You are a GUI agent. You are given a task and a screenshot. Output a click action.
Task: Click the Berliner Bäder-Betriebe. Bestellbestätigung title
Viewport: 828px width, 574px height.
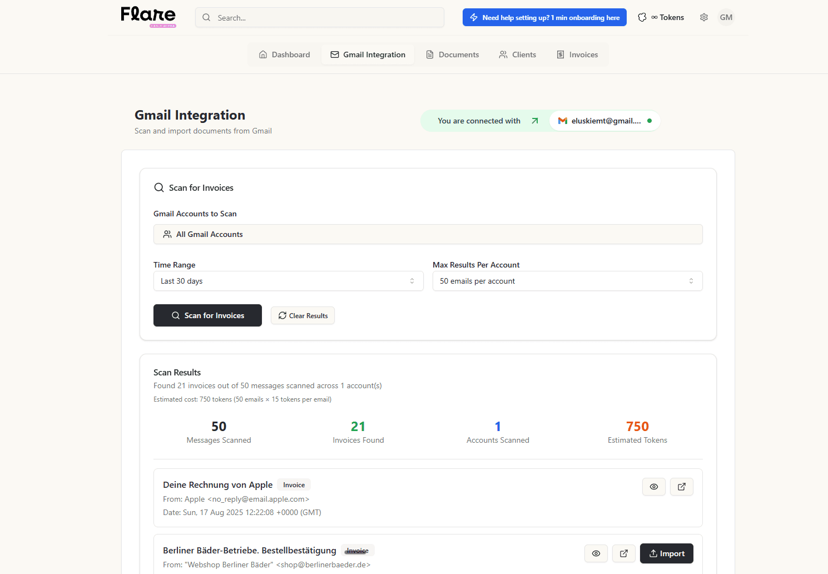pyautogui.click(x=250, y=550)
